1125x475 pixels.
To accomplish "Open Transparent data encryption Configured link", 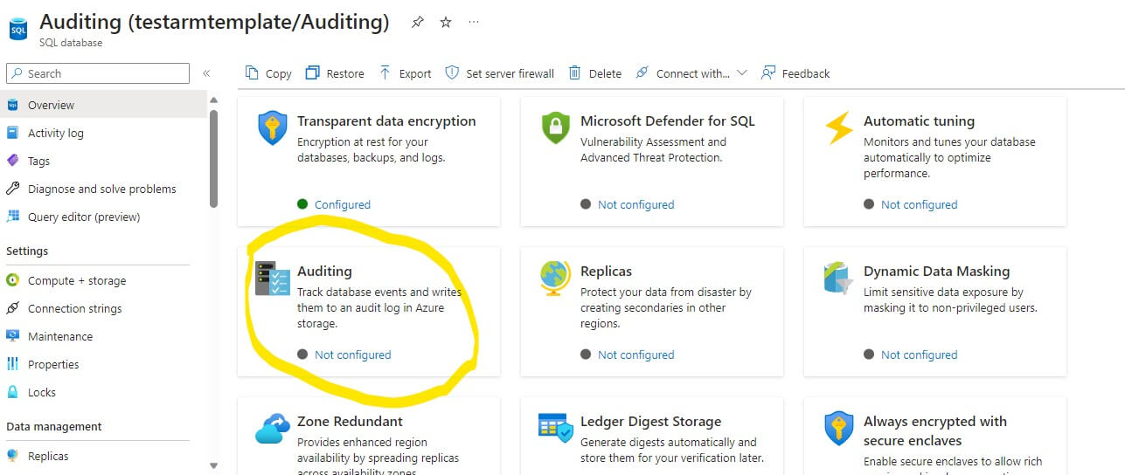I will 342,204.
